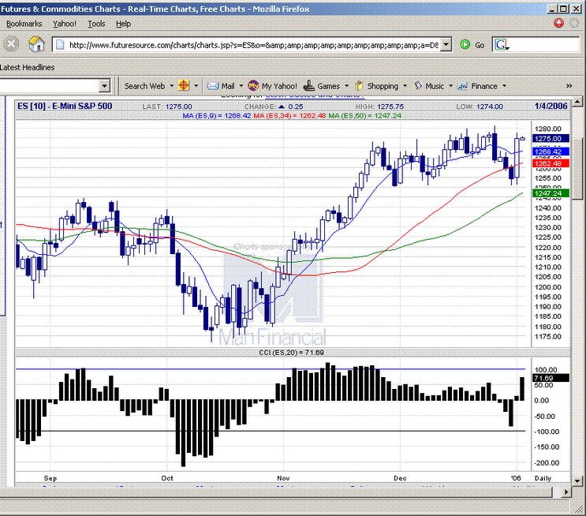The image size is (586, 516).
Task: Open the Bookmarks menu
Action: pos(24,24)
